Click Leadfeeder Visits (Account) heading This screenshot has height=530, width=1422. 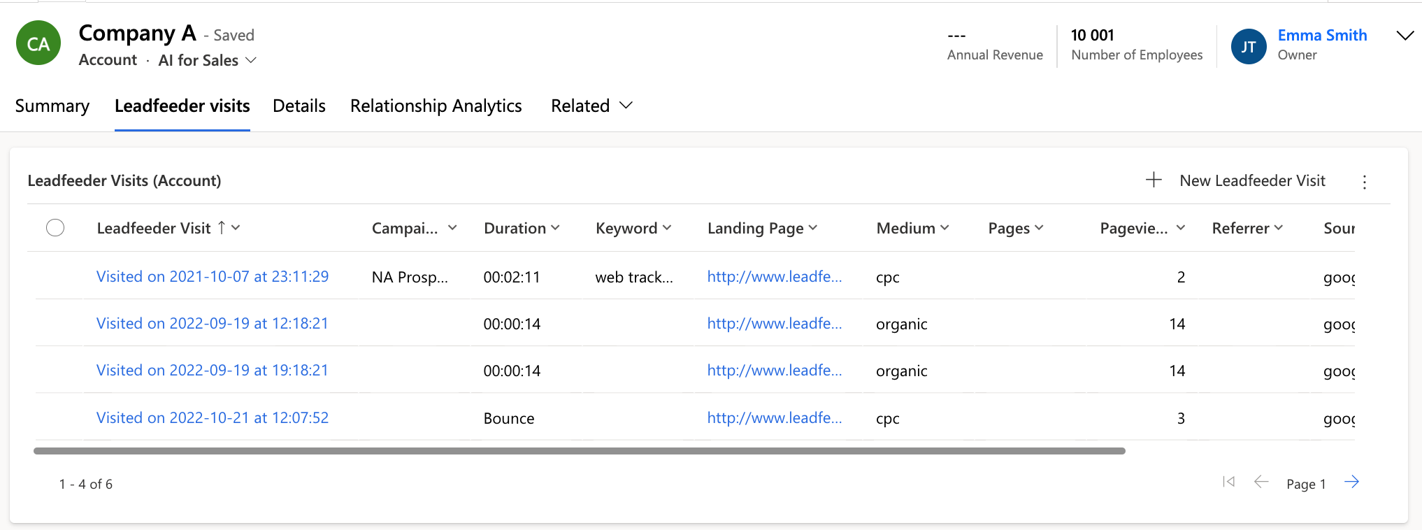(x=124, y=180)
